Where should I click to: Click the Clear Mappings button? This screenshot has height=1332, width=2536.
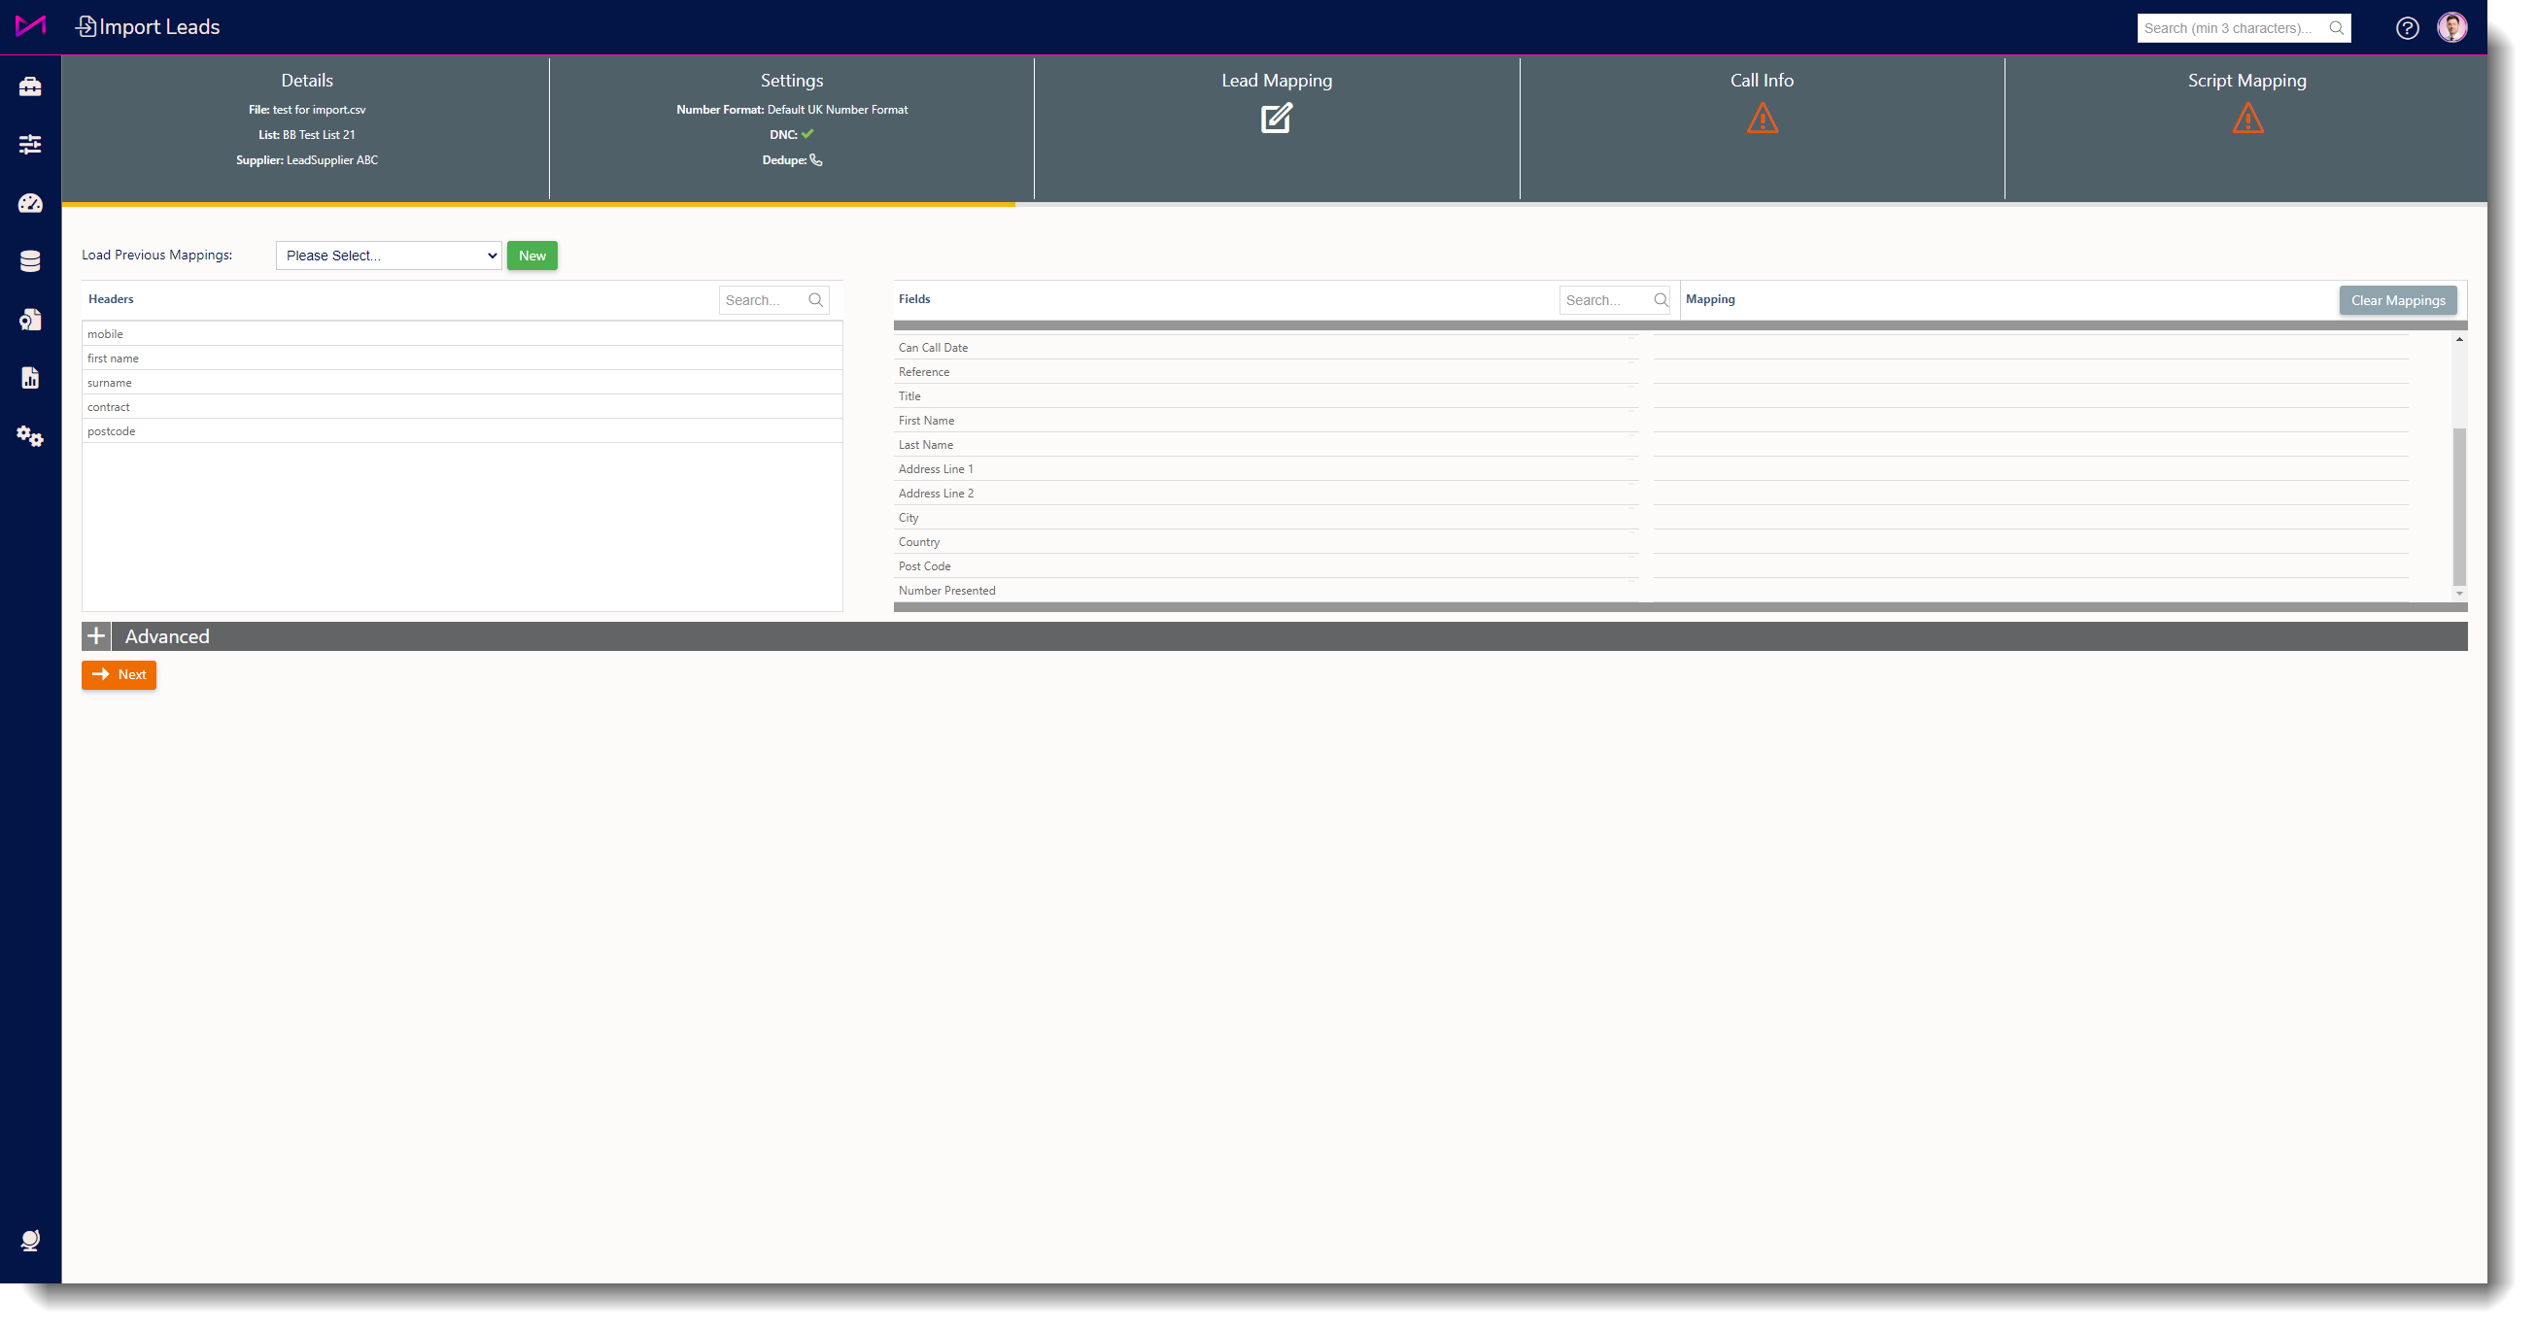click(x=2396, y=300)
